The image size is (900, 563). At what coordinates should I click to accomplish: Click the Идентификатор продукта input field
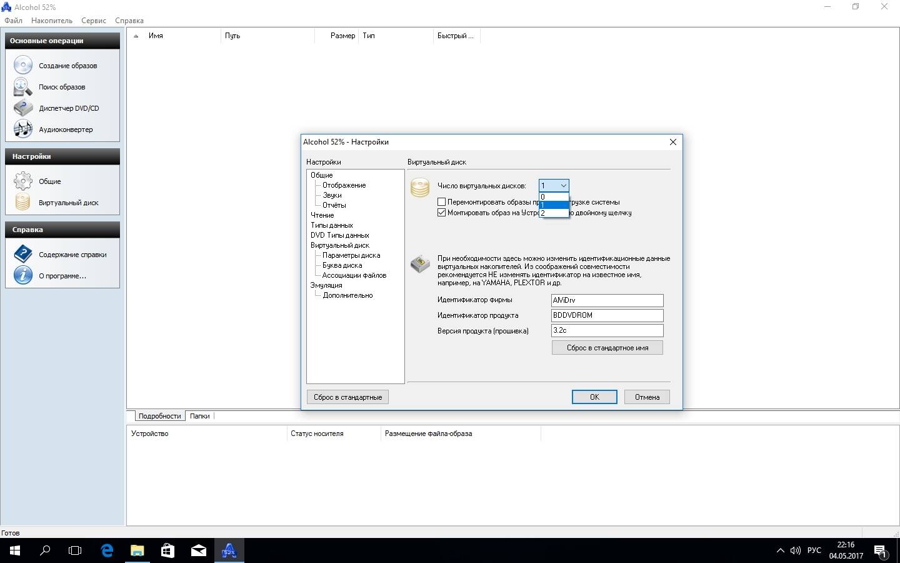tap(607, 315)
